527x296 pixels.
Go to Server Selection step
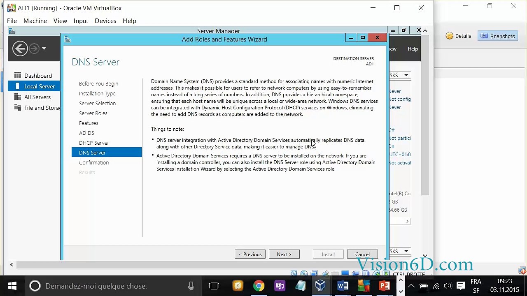click(x=97, y=103)
